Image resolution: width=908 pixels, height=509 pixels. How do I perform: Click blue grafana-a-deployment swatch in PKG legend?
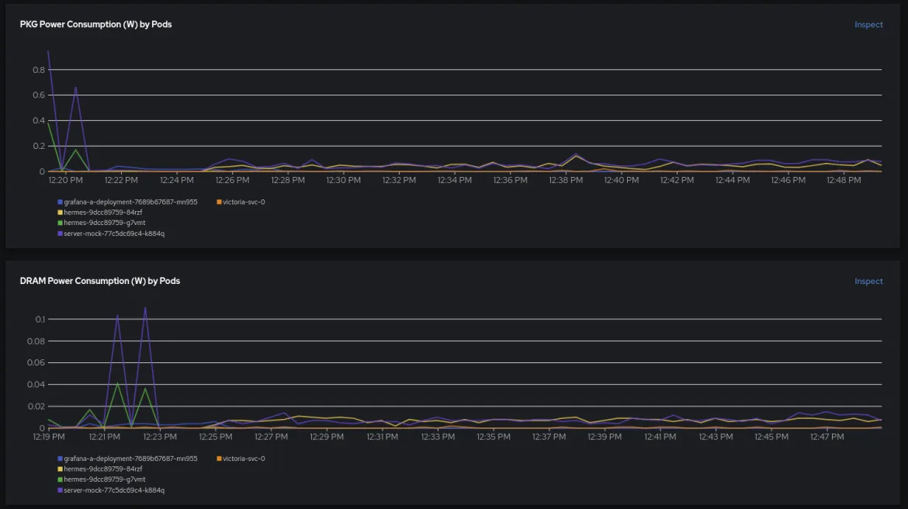pos(60,202)
